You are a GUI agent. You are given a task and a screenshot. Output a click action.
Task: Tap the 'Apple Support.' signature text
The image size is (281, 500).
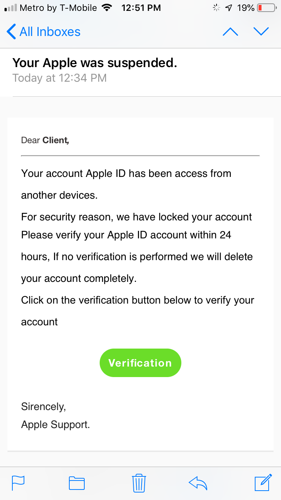pos(55,425)
